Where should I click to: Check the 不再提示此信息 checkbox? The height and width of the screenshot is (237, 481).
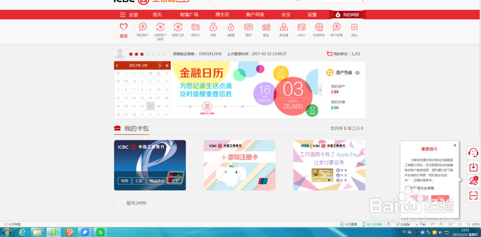407,187
